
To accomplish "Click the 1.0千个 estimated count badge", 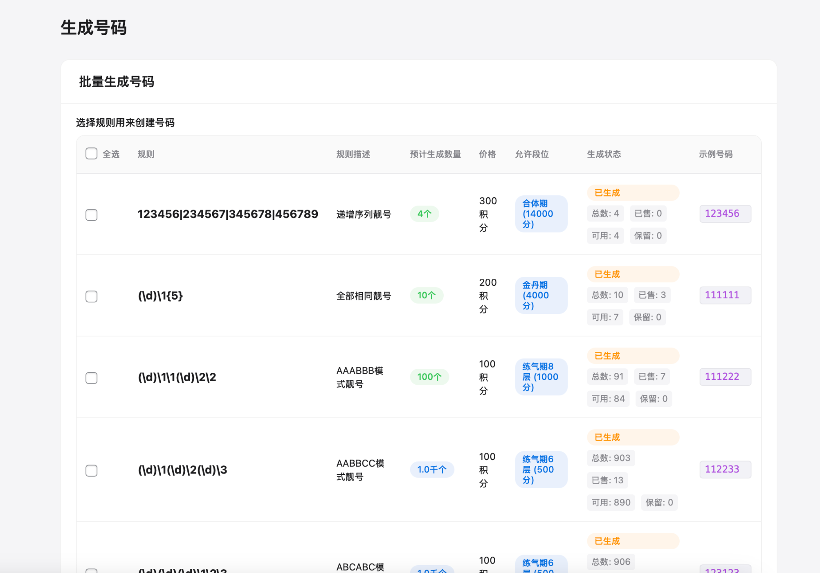I will click(431, 469).
